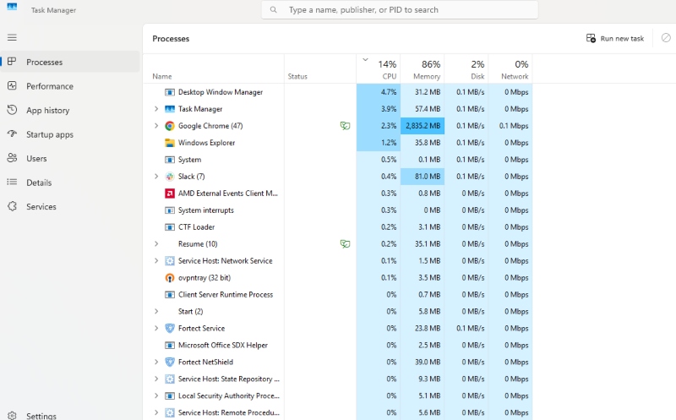Click the ovpntray process icon
The width and height of the screenshot is (676, 420).
coord(170,278)
